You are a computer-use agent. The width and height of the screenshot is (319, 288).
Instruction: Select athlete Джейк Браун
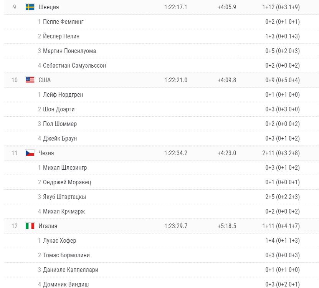coord(60,138)
